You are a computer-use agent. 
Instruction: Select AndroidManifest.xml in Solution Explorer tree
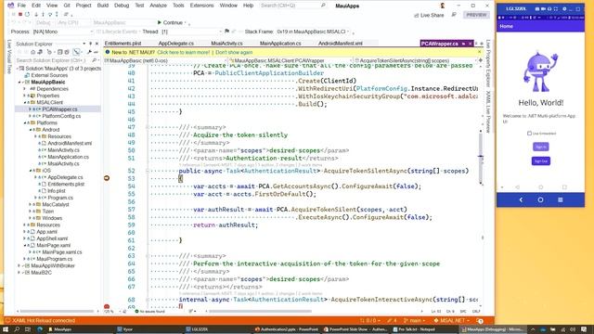point(70,144)
